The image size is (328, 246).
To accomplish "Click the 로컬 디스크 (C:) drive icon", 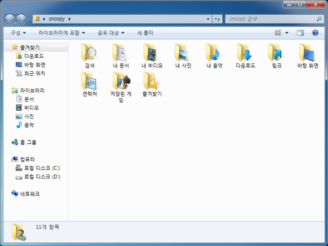I will (19, 168).
